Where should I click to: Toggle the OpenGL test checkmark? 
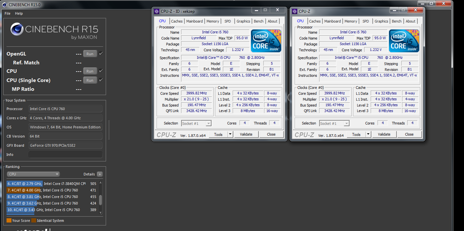coord(101,54)
